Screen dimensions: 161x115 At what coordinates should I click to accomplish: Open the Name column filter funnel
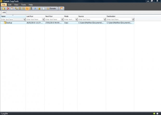click(x=24, y=20)
